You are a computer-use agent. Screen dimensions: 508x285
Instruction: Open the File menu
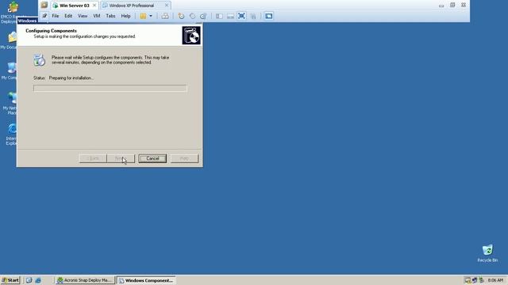(x=56, y=16)
